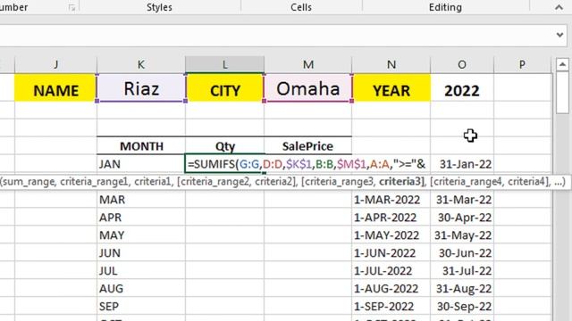The image size is (572, 321).
Task: Click the 1-APR-2022 cell
Action: pyautogui.click(x=391, y=218)
